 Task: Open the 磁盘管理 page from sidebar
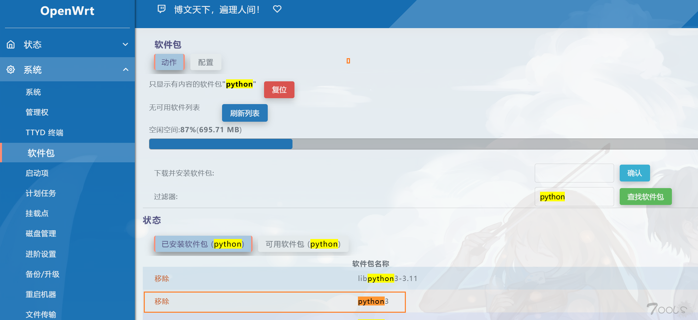point(41,233)
